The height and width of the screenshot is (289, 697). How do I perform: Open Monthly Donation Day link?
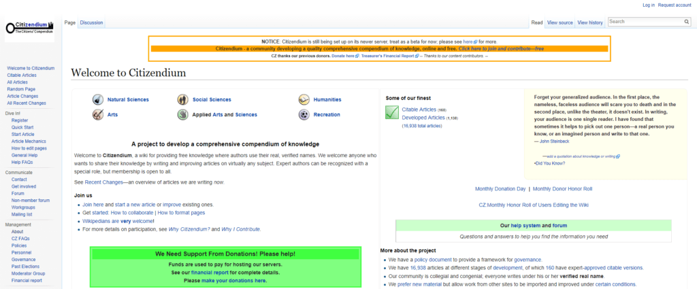[x=500, y=189]
